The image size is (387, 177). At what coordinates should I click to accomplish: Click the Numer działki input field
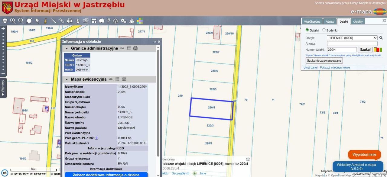pyautogui.click(x=342, y=50)
